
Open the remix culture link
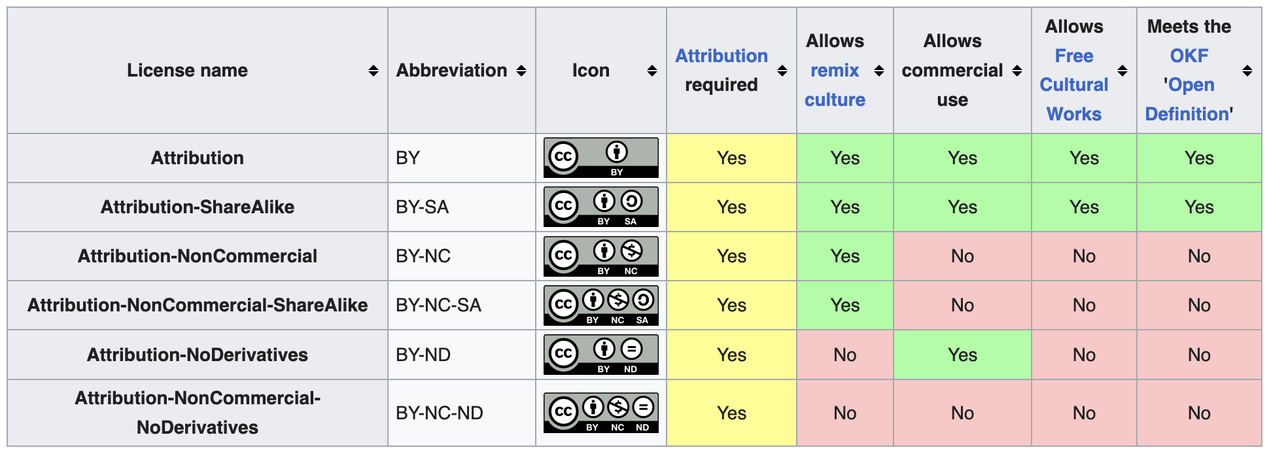835,85
